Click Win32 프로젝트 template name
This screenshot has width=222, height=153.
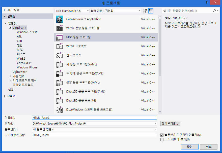76,46
